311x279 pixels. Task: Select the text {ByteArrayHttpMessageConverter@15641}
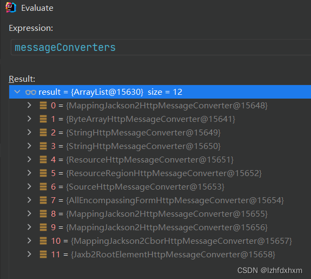[x=150, y=119]
